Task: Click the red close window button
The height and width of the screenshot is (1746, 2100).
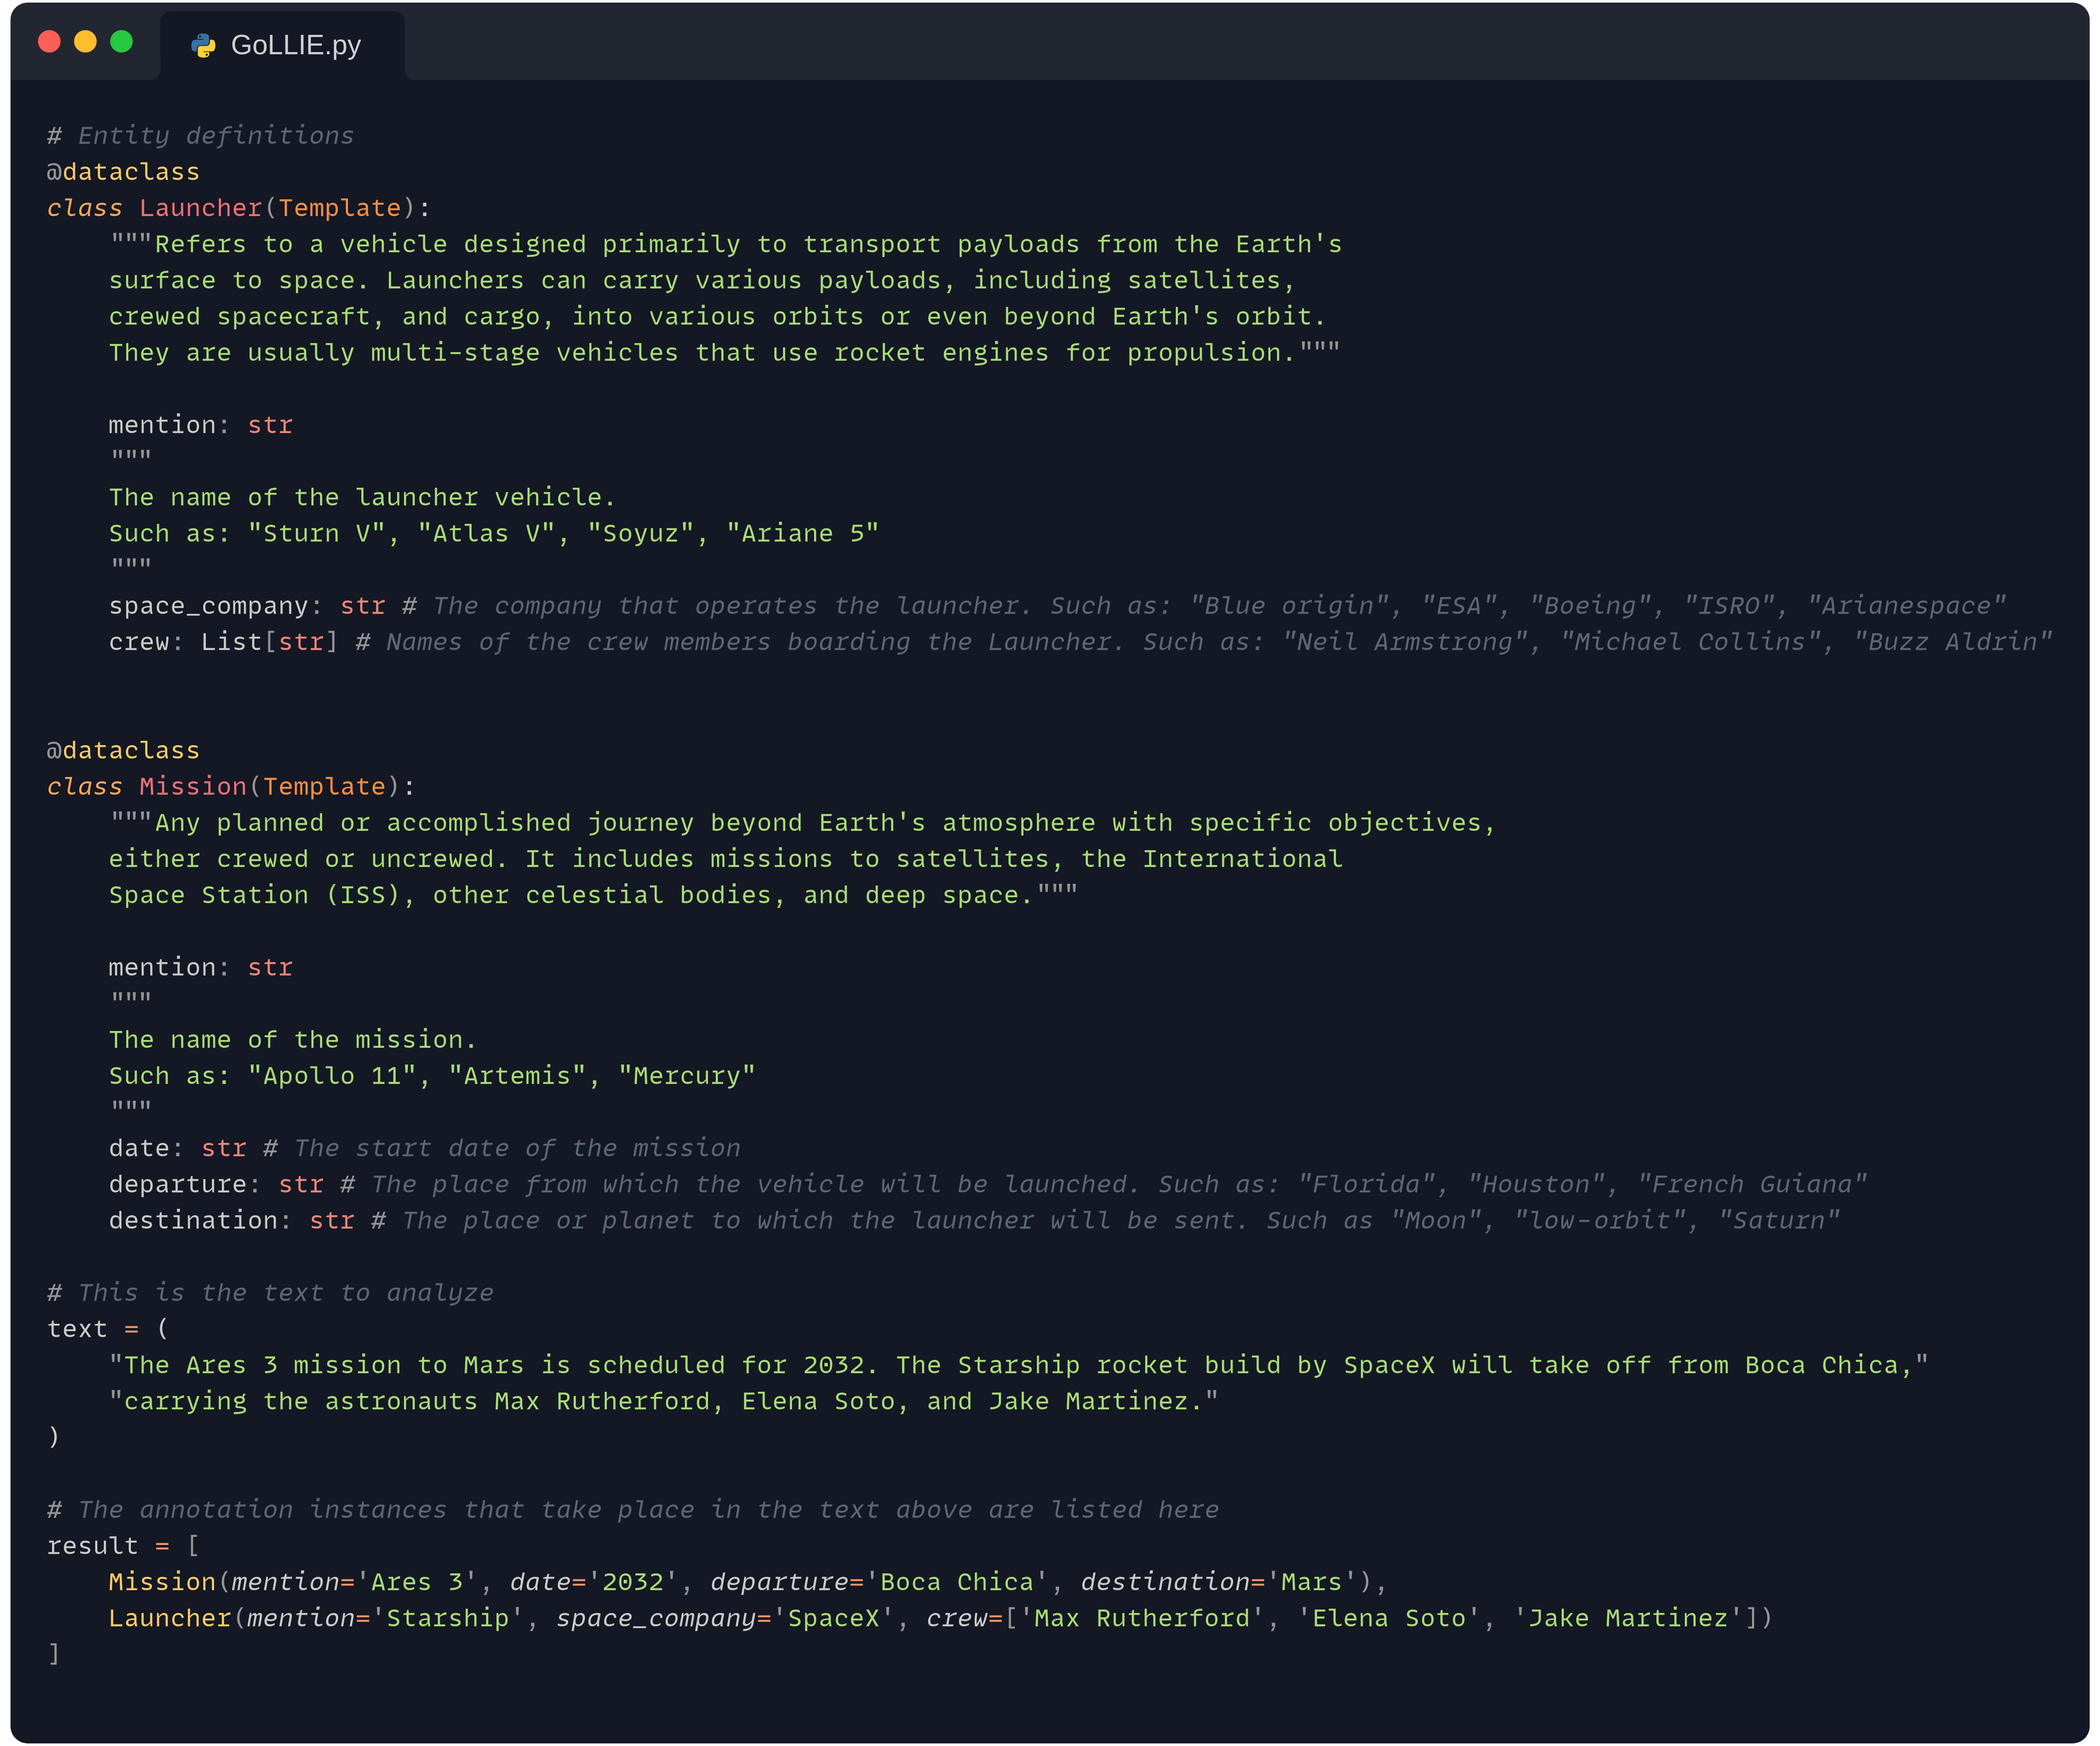Action: 49,42
